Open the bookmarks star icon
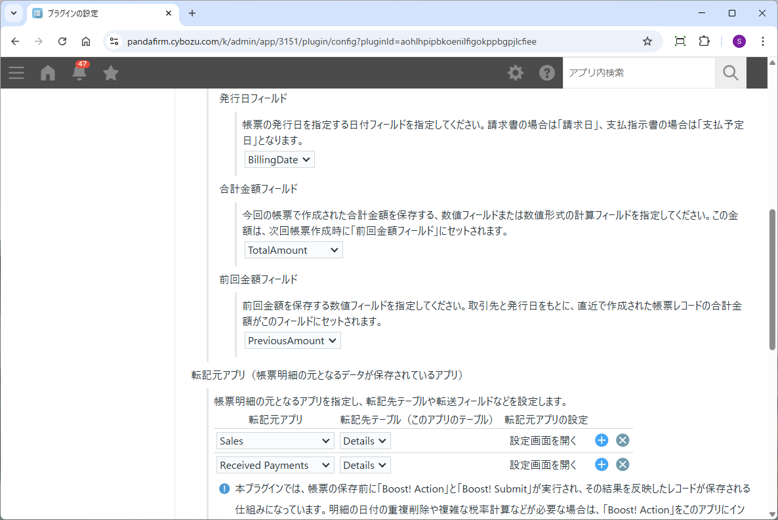This screenshot has height=520, width=778. [111, 73]
